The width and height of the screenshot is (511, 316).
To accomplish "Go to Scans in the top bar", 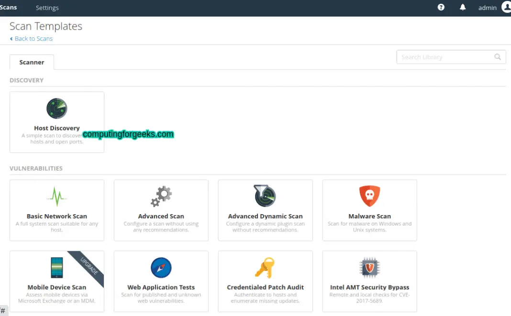I will tap(9, 7).
